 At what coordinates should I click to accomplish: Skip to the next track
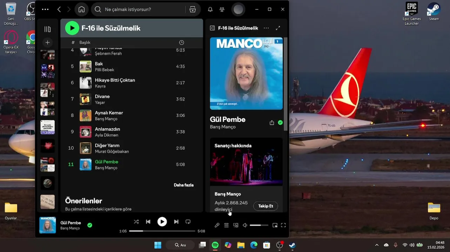point(176,222)
